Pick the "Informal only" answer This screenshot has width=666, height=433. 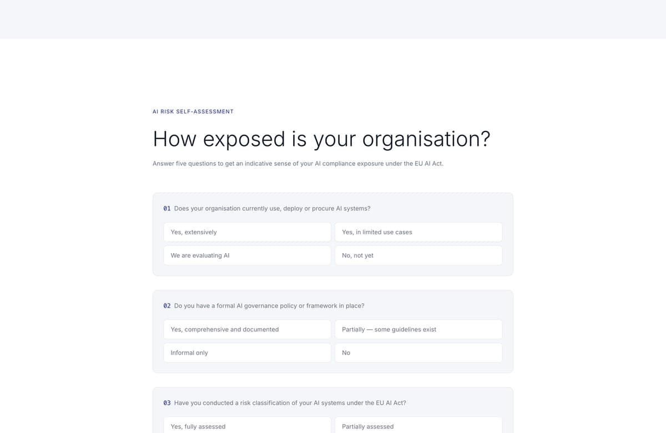point(247,353)
